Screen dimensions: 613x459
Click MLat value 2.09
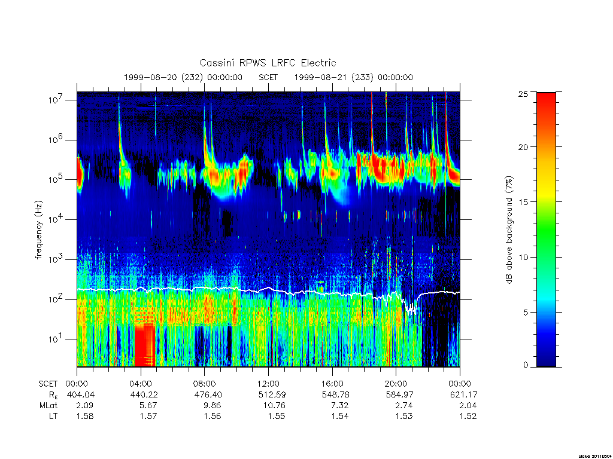click(x=84, y=406)
